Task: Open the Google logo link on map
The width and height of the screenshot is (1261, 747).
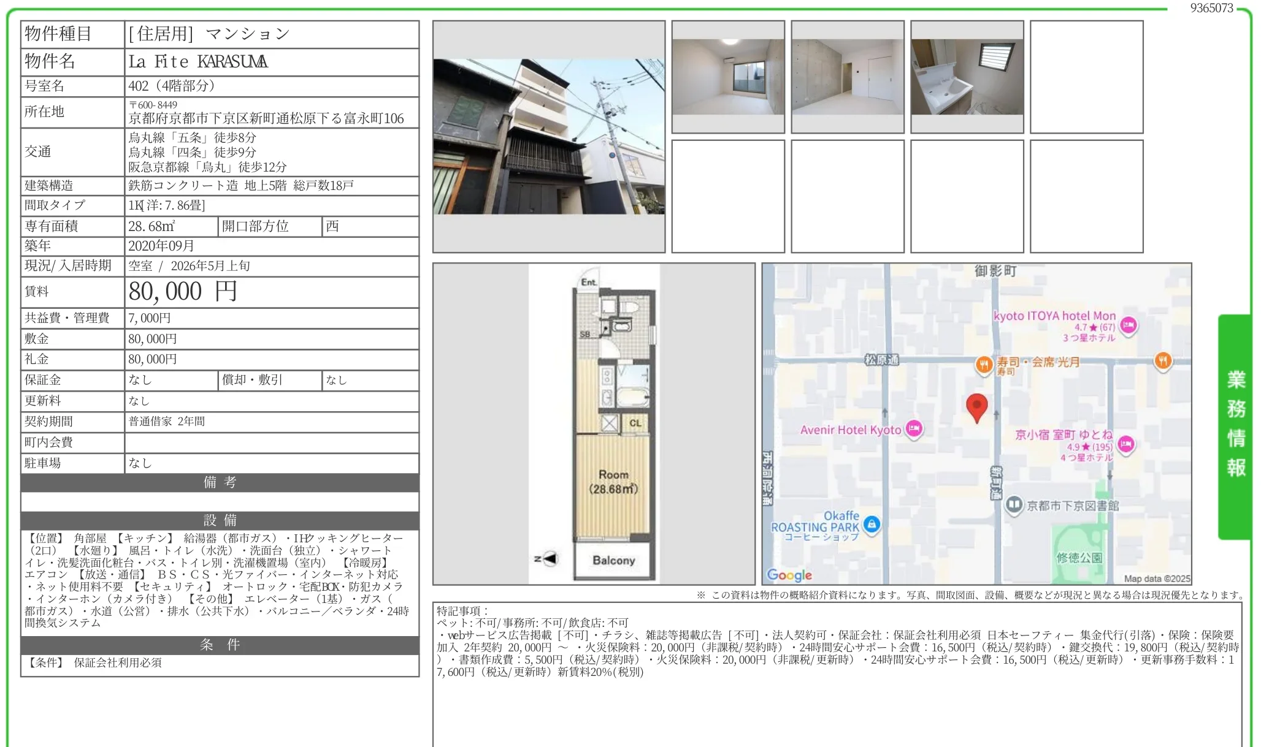Action: [789, 575]
